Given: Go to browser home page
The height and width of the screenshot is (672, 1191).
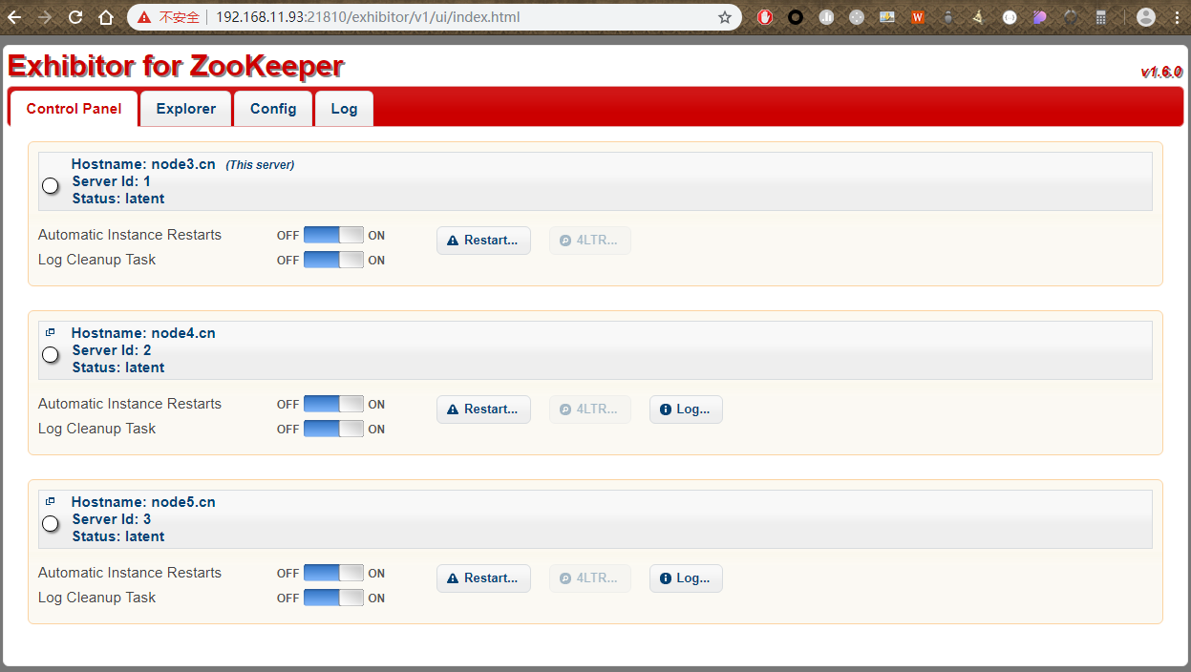Looking at the screenshot, I should click(106, 17).
